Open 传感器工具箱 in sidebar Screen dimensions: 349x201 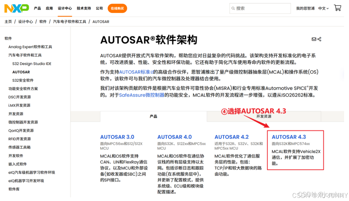19,147
